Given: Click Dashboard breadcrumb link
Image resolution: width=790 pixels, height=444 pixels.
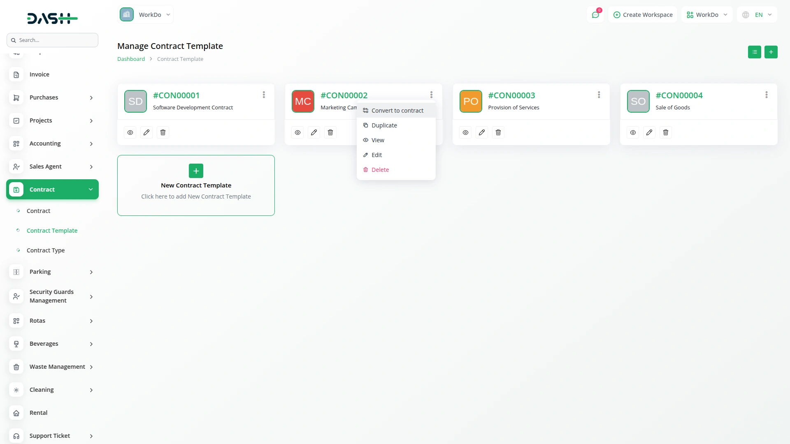Looking at the screenshot, I should [x=131, y=59].
